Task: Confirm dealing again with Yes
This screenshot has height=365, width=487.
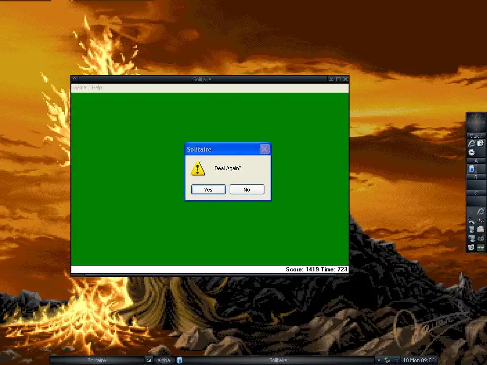Action: click(208, 189)
